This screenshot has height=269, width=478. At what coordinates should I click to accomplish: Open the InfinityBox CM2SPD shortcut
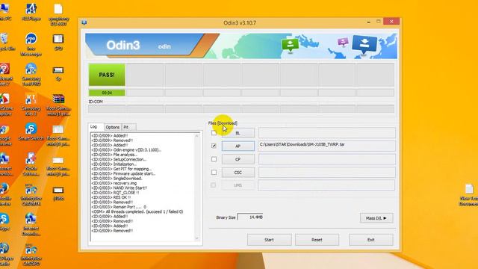click(x=31, y=255)
